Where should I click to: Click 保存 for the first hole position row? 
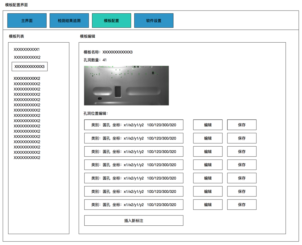[x=242, y=125]
